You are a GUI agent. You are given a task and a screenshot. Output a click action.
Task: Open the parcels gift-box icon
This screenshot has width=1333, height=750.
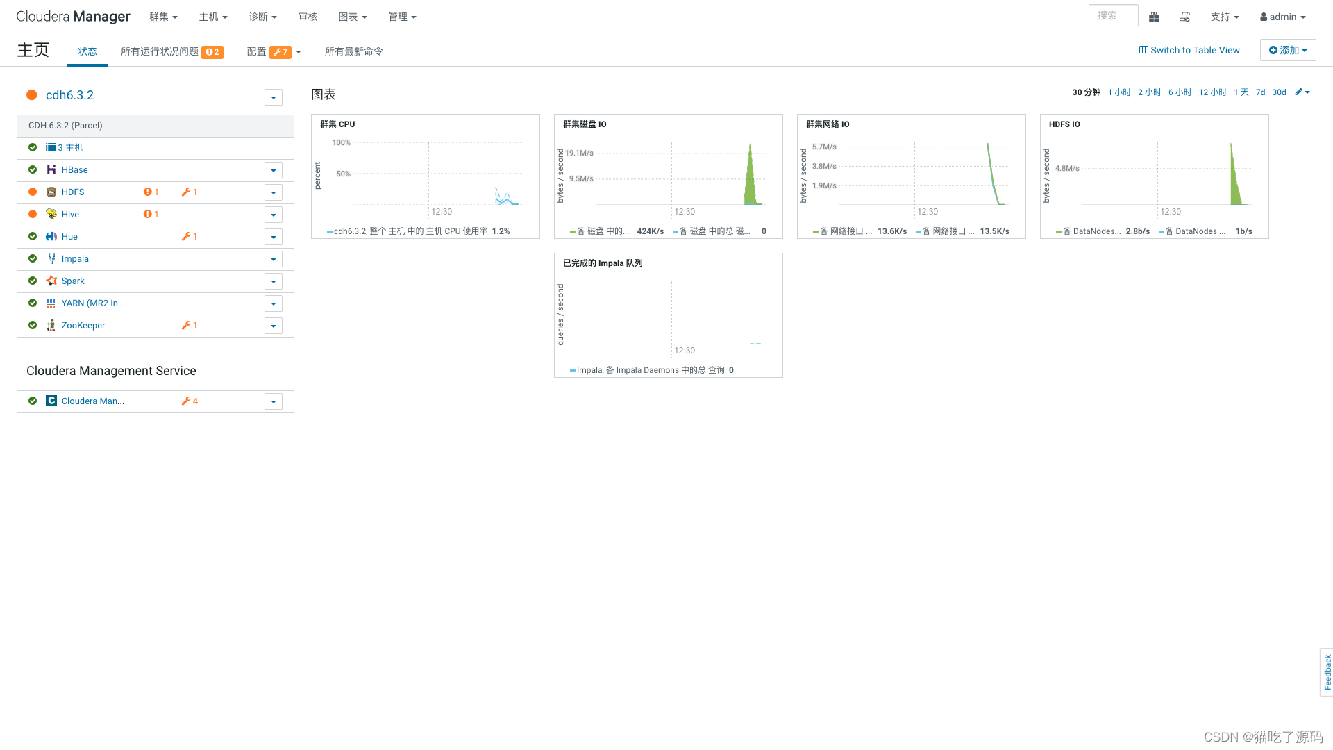(x=1154, y=17)
